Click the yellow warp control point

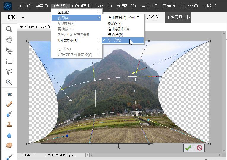(133, 73)
